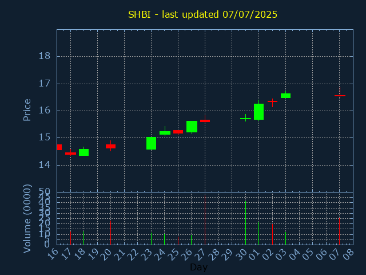
Task: Click the Day axis label
Action: tap(198, 267)
